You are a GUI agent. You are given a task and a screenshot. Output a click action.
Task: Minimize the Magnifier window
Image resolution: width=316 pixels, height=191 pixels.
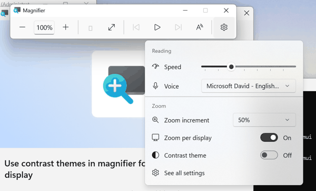[185, 11]
